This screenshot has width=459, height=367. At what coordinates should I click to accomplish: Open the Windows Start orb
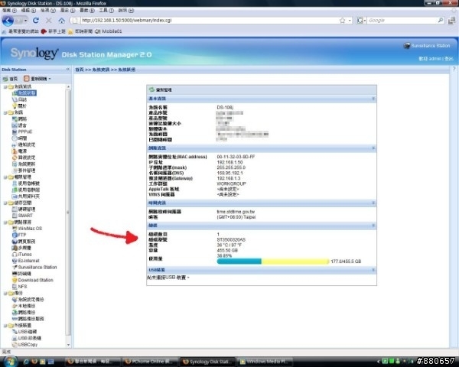tap(10, 361)
